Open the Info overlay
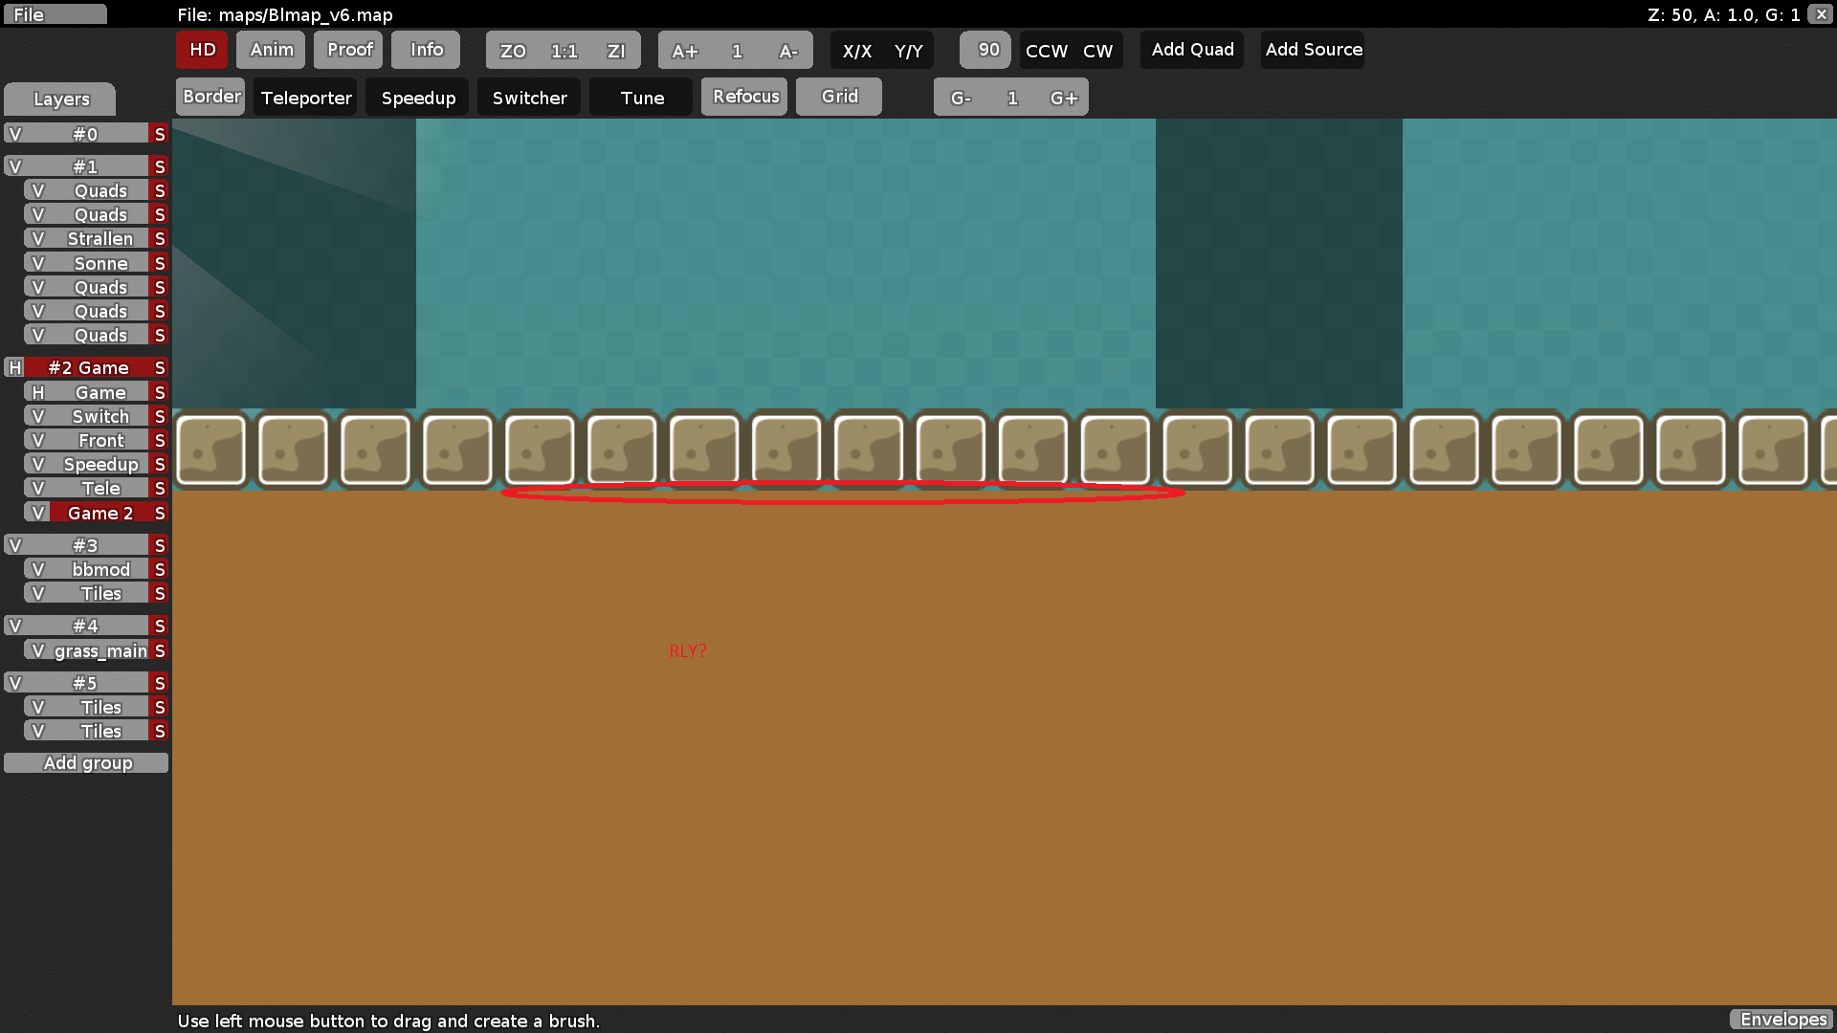This screenshot has height=1033, width=1837. [425, 50]
